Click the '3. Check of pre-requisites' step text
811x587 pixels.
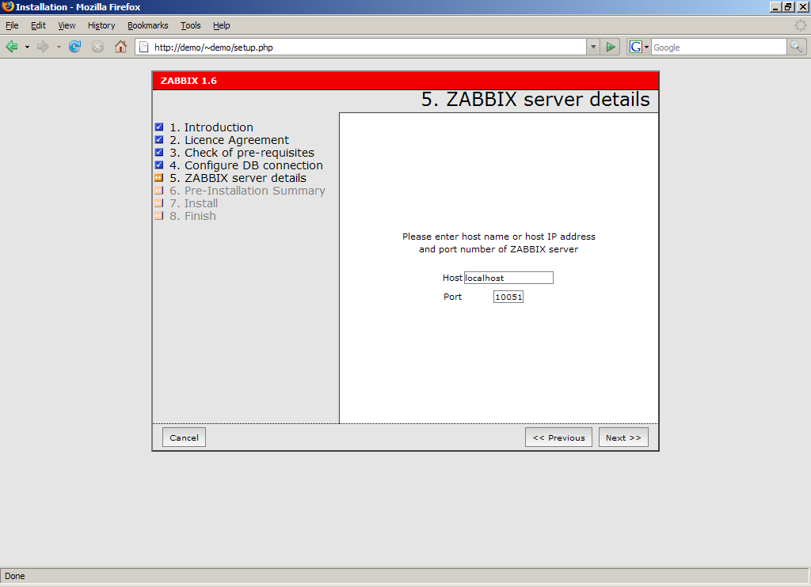(242, 153)
